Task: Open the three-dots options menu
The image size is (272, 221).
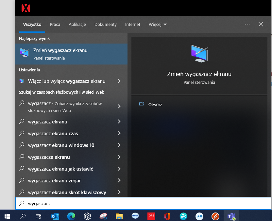Action: 247,24
